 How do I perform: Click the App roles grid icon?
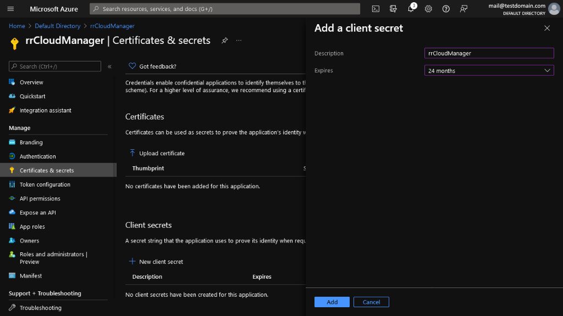12,227
